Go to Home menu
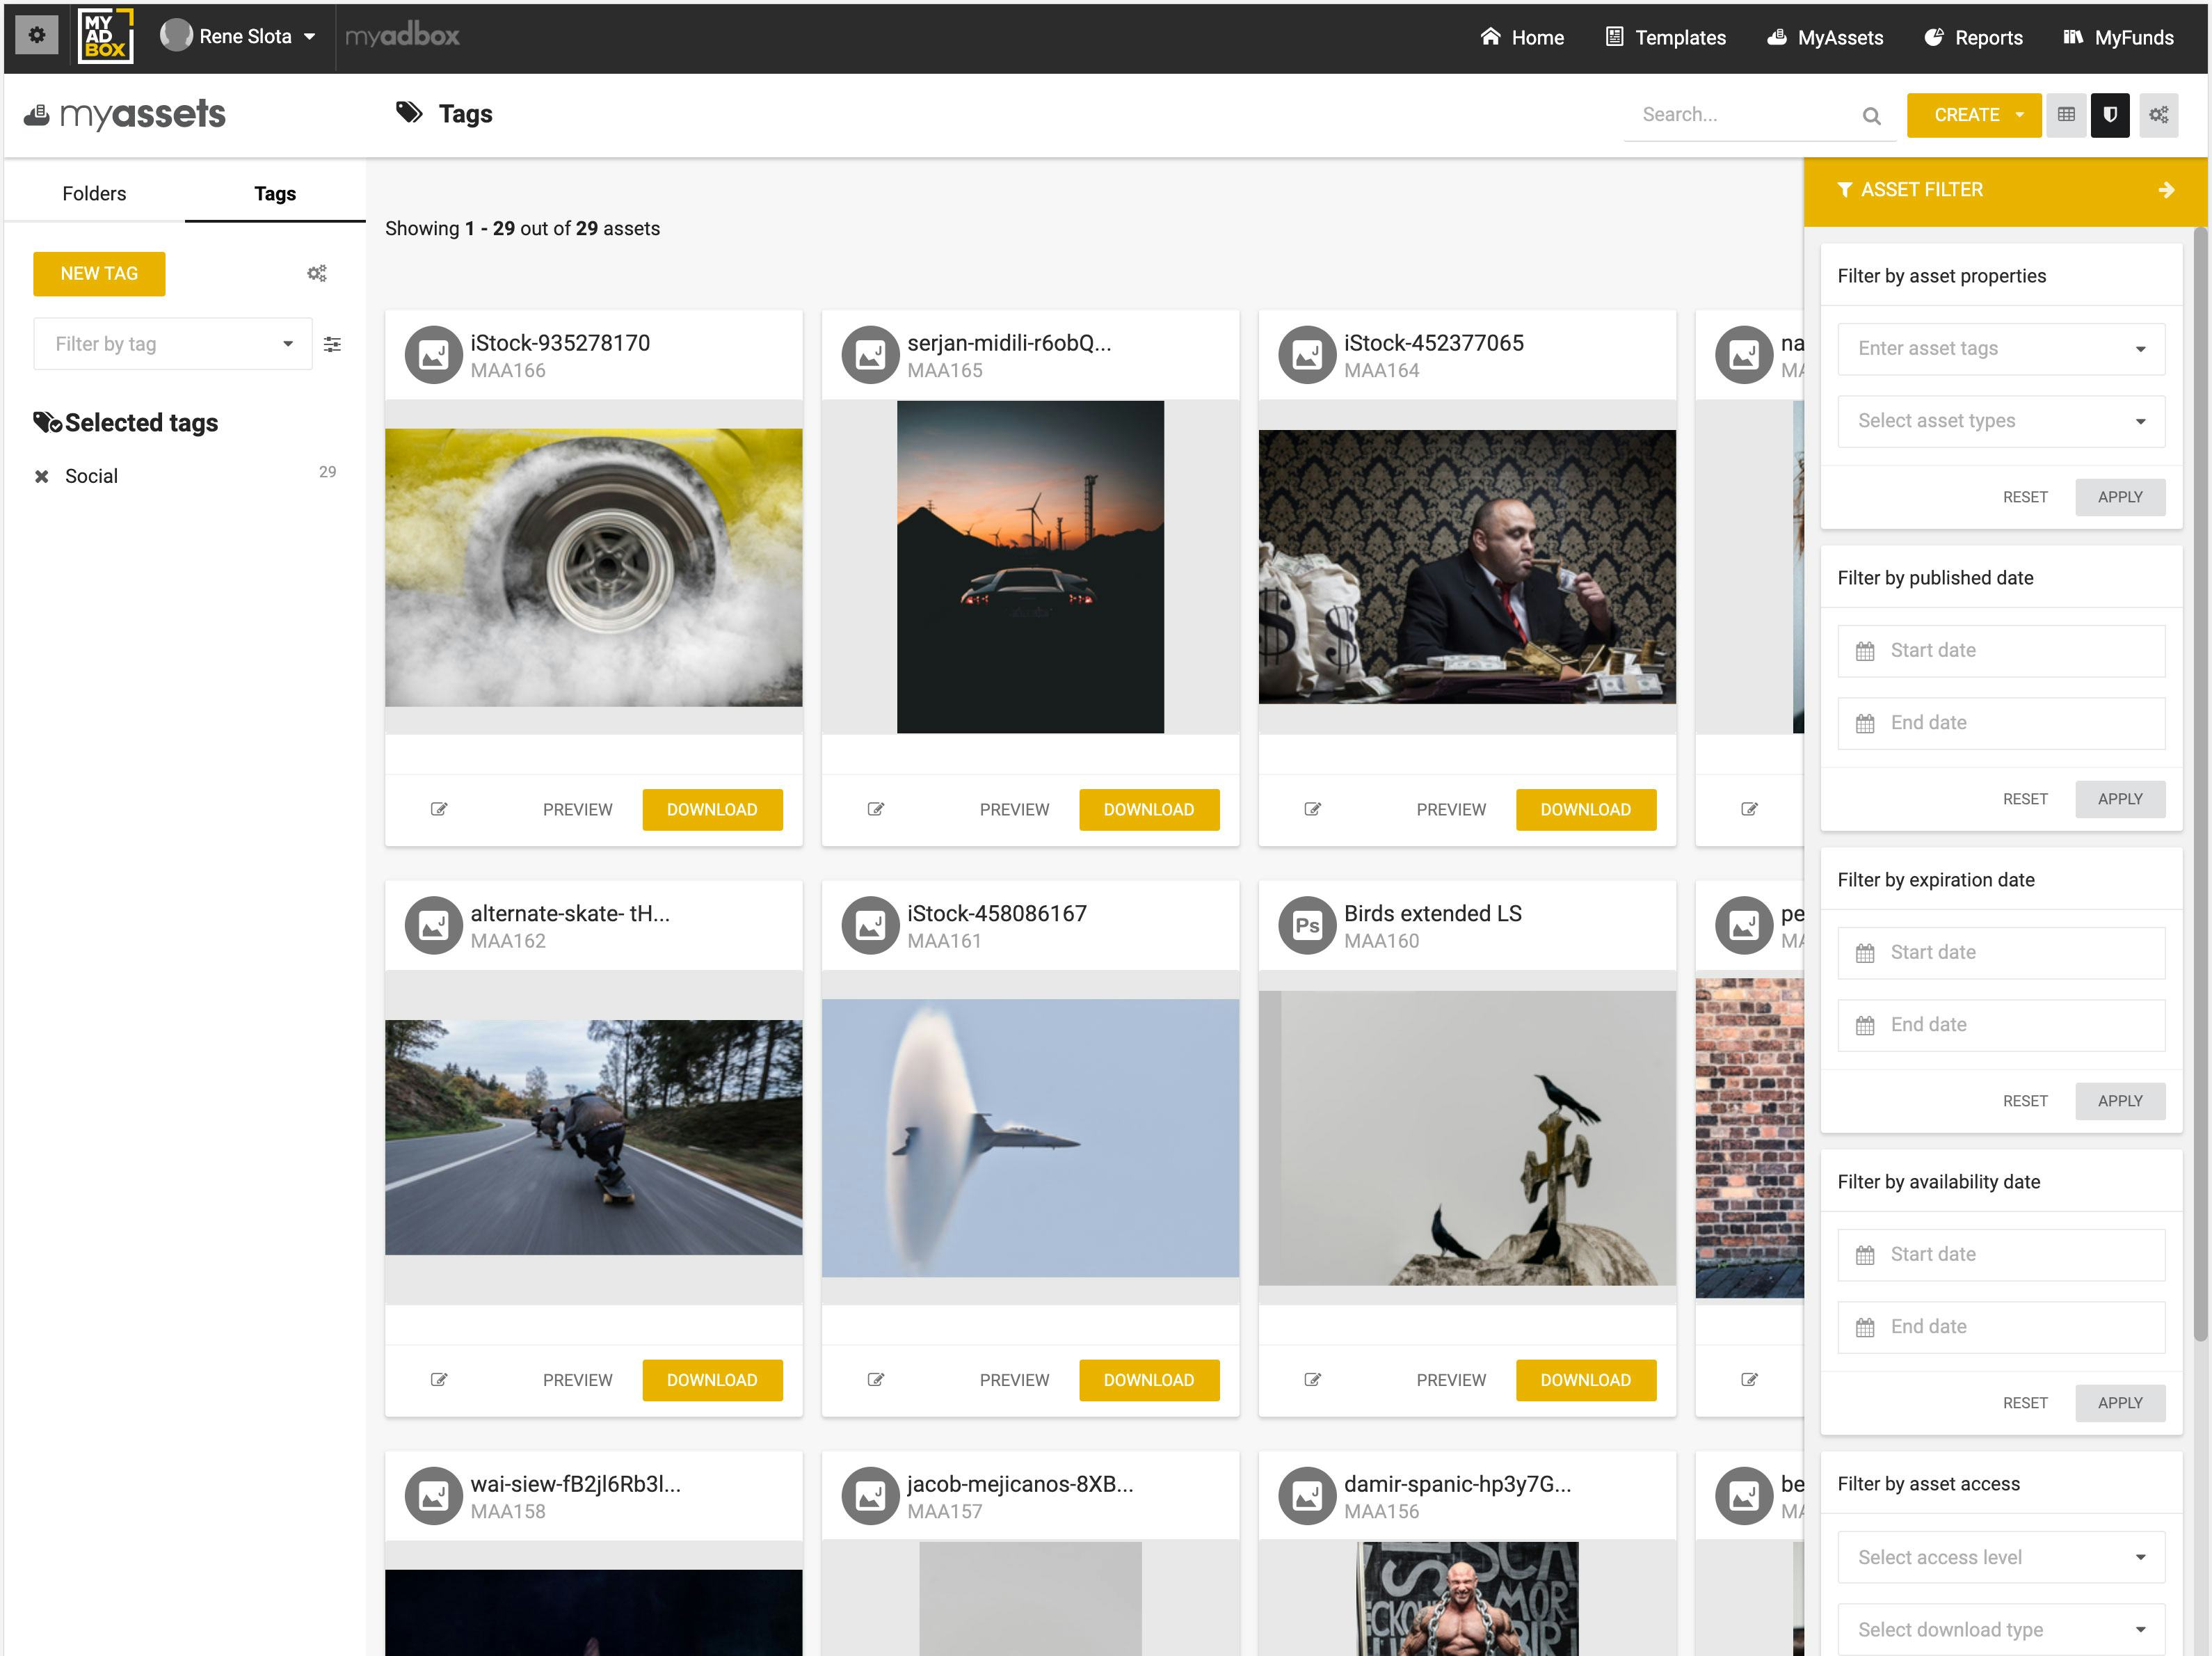The height and width of the screenshot is (1656, 2212). click(1522, 37)
